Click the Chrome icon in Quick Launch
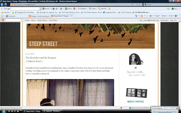Image resolution: width=181 pixels, height=113 pixels. pos(12,111)
